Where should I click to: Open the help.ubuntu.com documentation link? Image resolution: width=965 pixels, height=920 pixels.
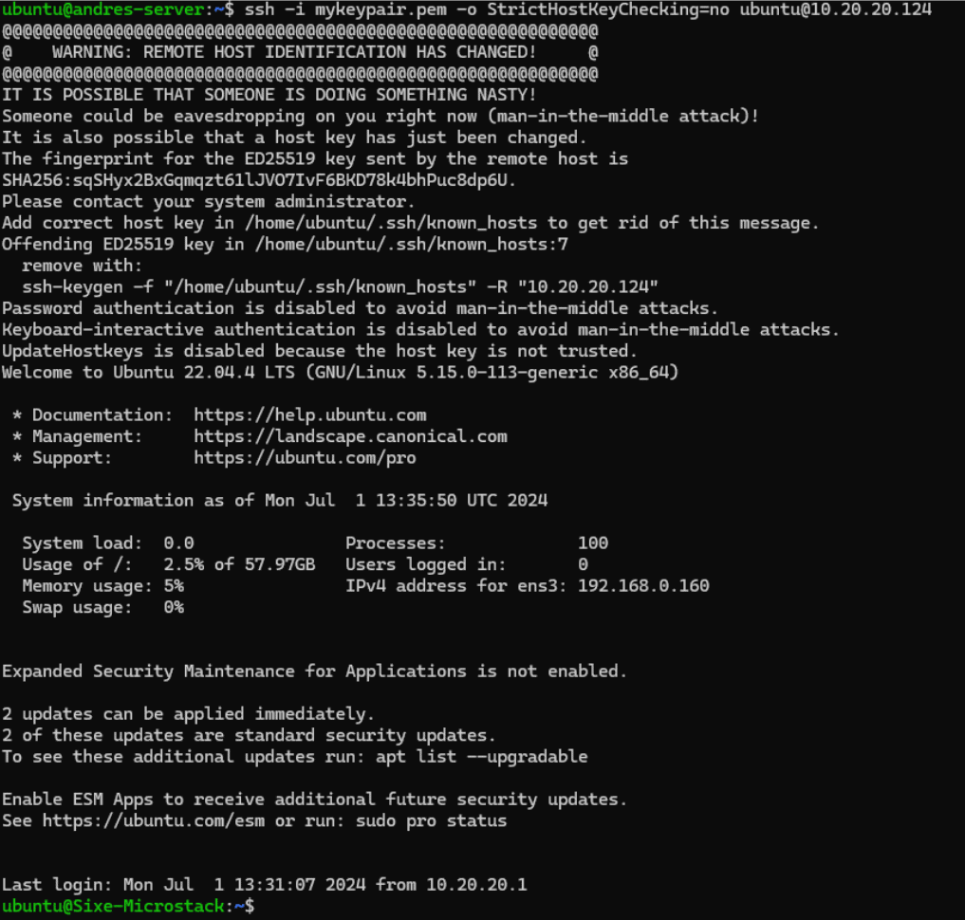coord(309,415)
